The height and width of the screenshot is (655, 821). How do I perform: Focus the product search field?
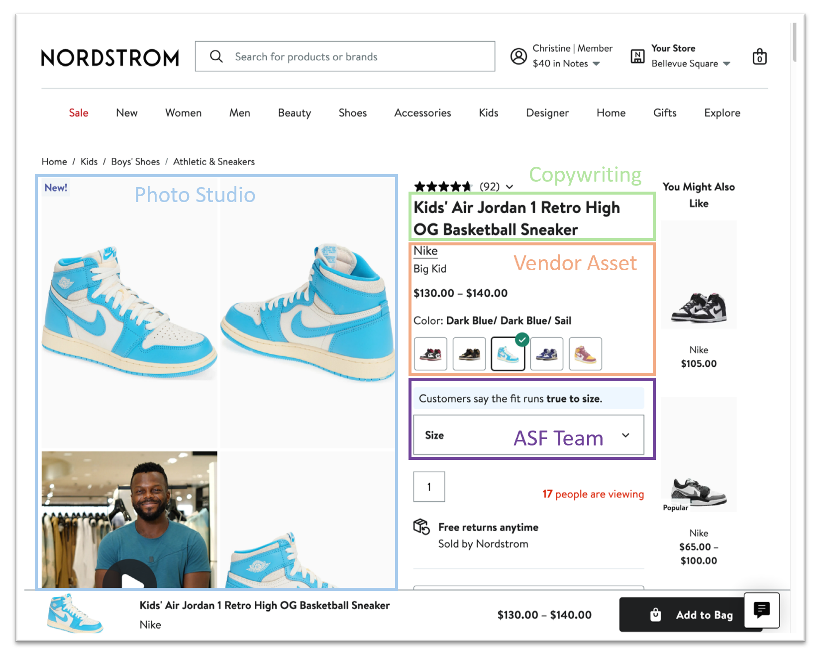(345, 56)
